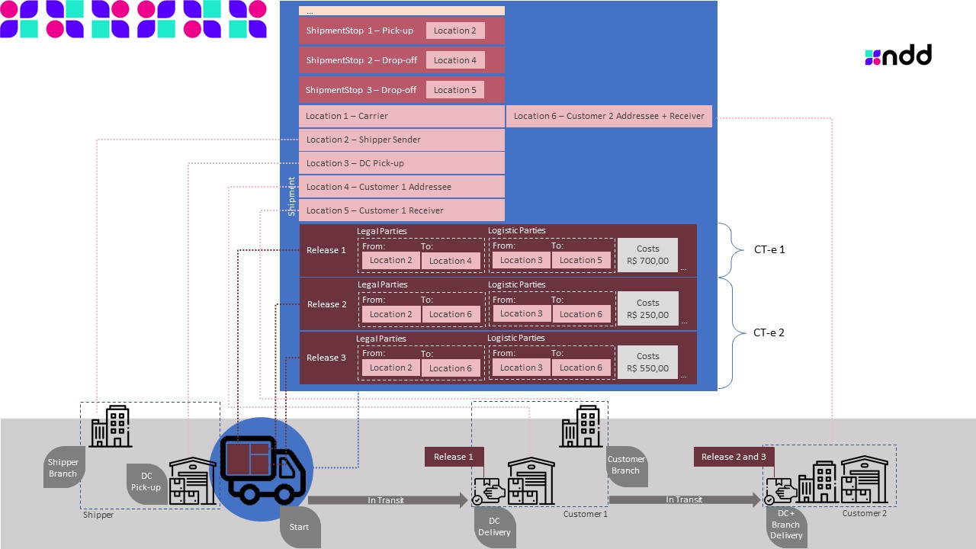Image resolution: width=976 pixels, height=549 pixels.
Task: Select the Location 3 DC Pick-up bar
Action: 402,163
